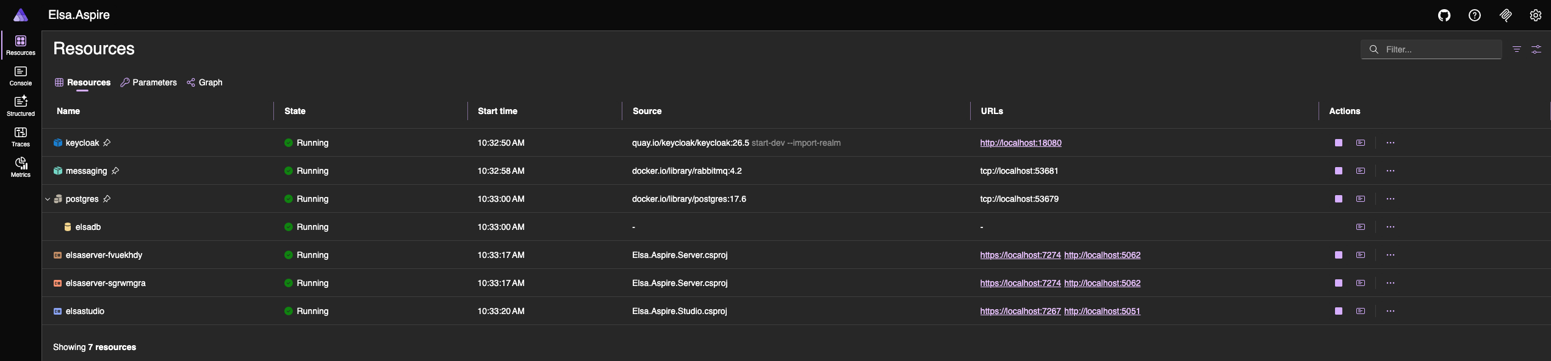Sort by the State column header
Screen dimensions: 1551x361
pos(295,111)
